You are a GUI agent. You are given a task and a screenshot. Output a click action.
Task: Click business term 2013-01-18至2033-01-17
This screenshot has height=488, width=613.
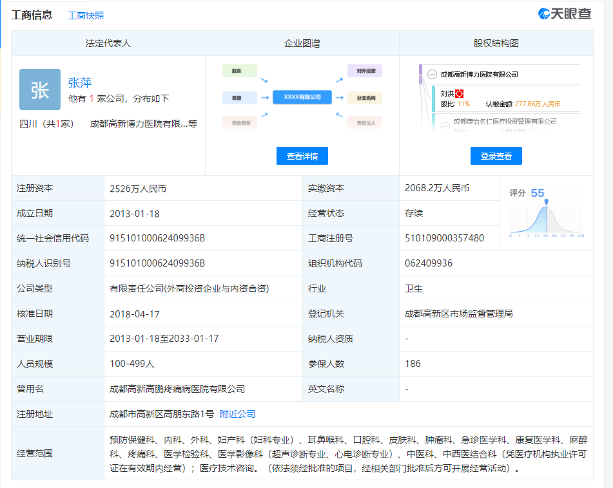[164, 339]
